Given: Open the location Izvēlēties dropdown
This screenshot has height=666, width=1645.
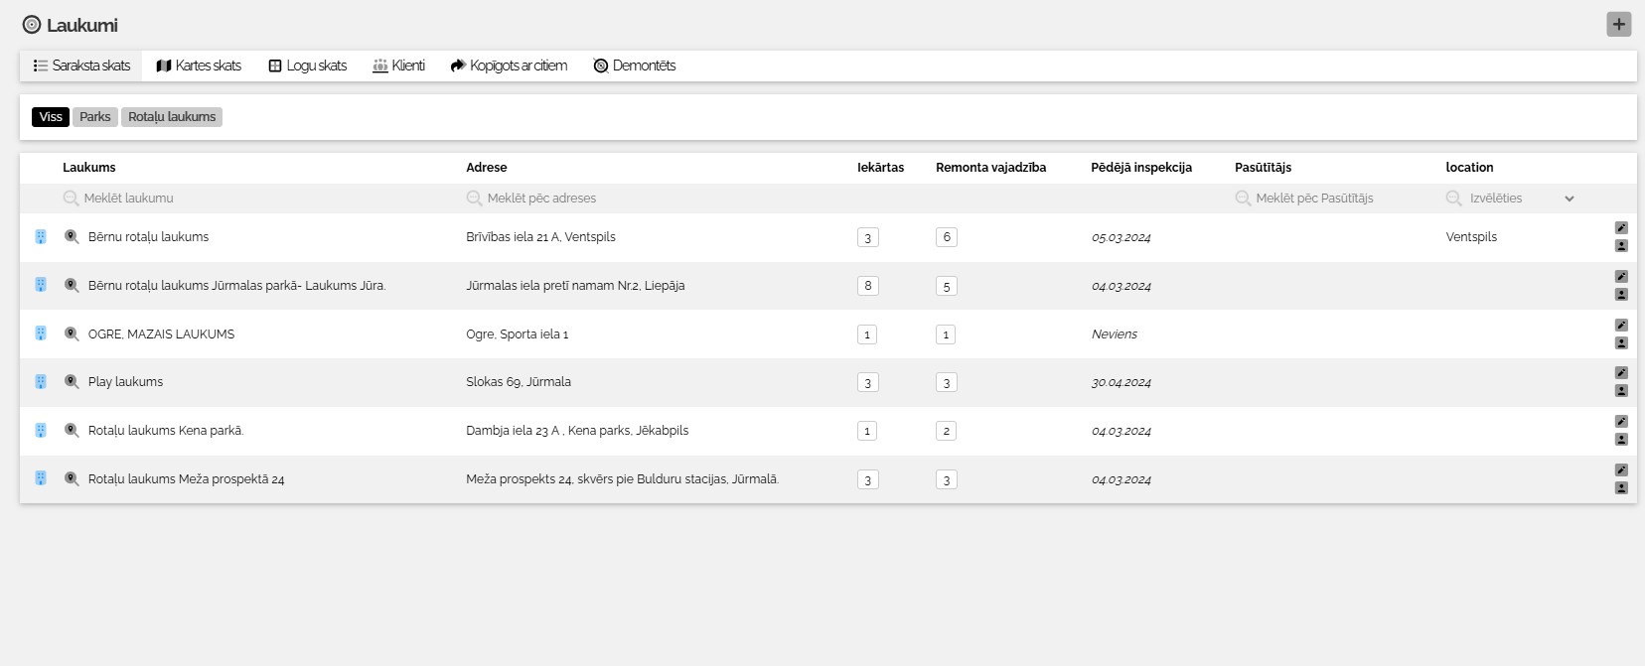Looking at the screenshot, I should click(x=1510, y=199).
